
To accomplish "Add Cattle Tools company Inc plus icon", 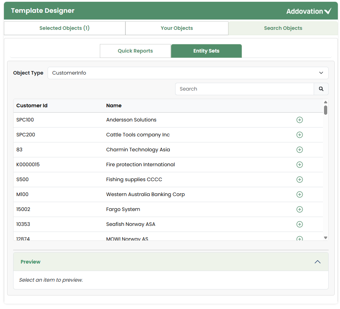I will tap(299, 135).
